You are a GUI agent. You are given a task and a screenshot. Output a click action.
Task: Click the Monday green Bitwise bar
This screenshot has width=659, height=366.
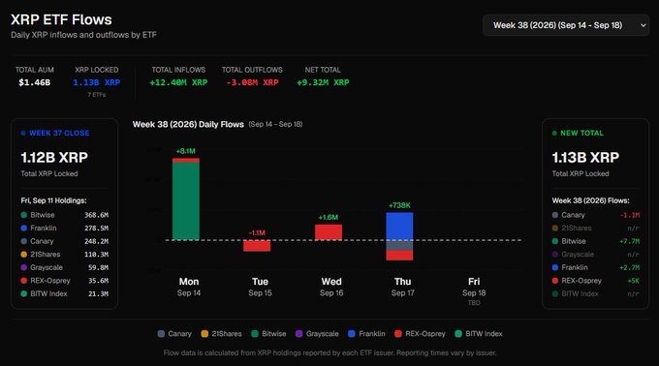click(x=186, y=201)
